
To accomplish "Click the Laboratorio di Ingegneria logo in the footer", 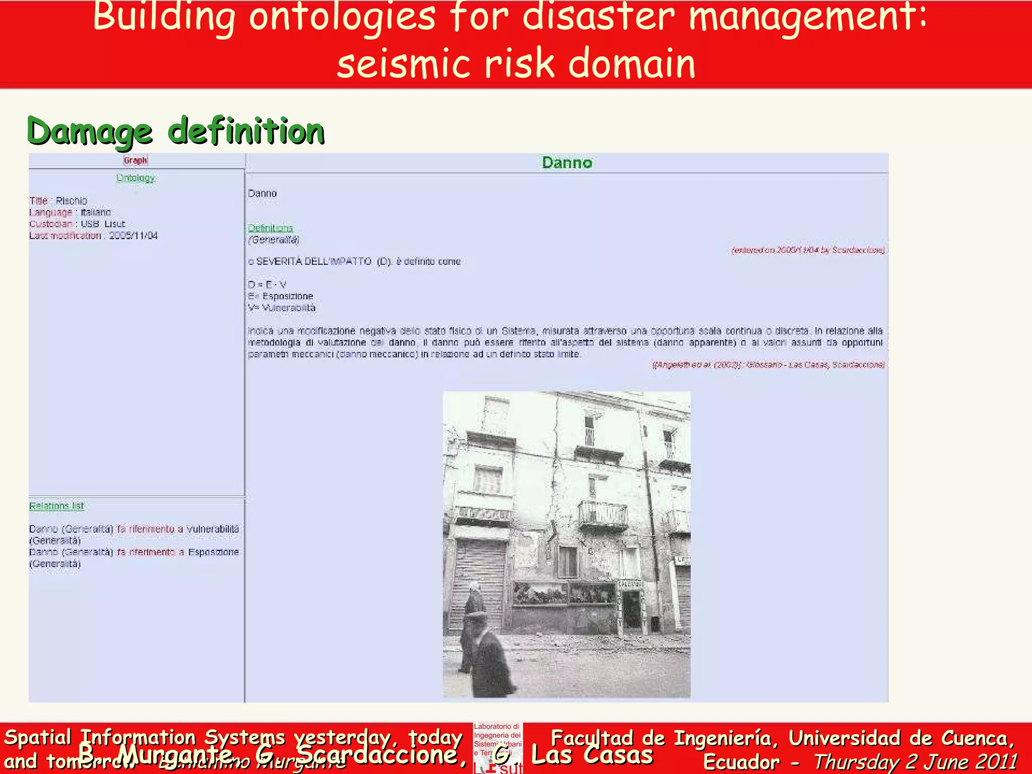I will (497, 747).
